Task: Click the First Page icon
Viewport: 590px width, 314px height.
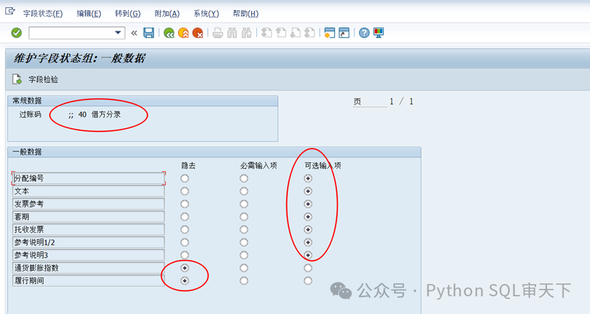Action: coord(267,33)
